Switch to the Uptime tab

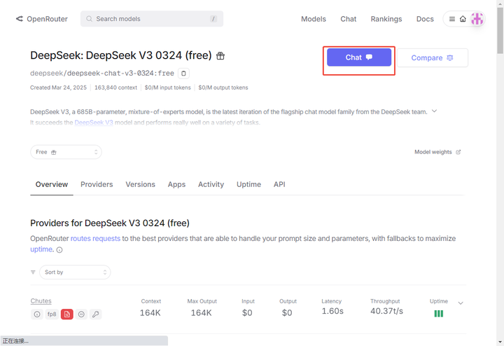coord(248,185)
